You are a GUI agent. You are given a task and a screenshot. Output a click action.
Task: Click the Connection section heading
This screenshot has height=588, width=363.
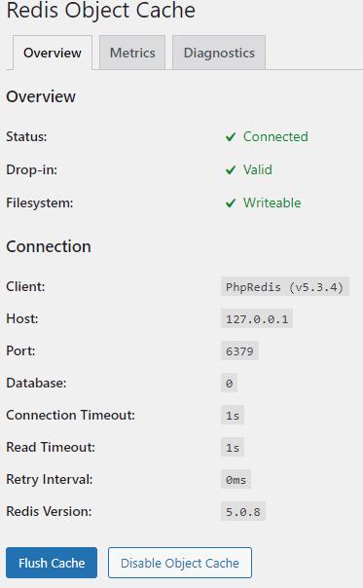(x=49, y=246)
